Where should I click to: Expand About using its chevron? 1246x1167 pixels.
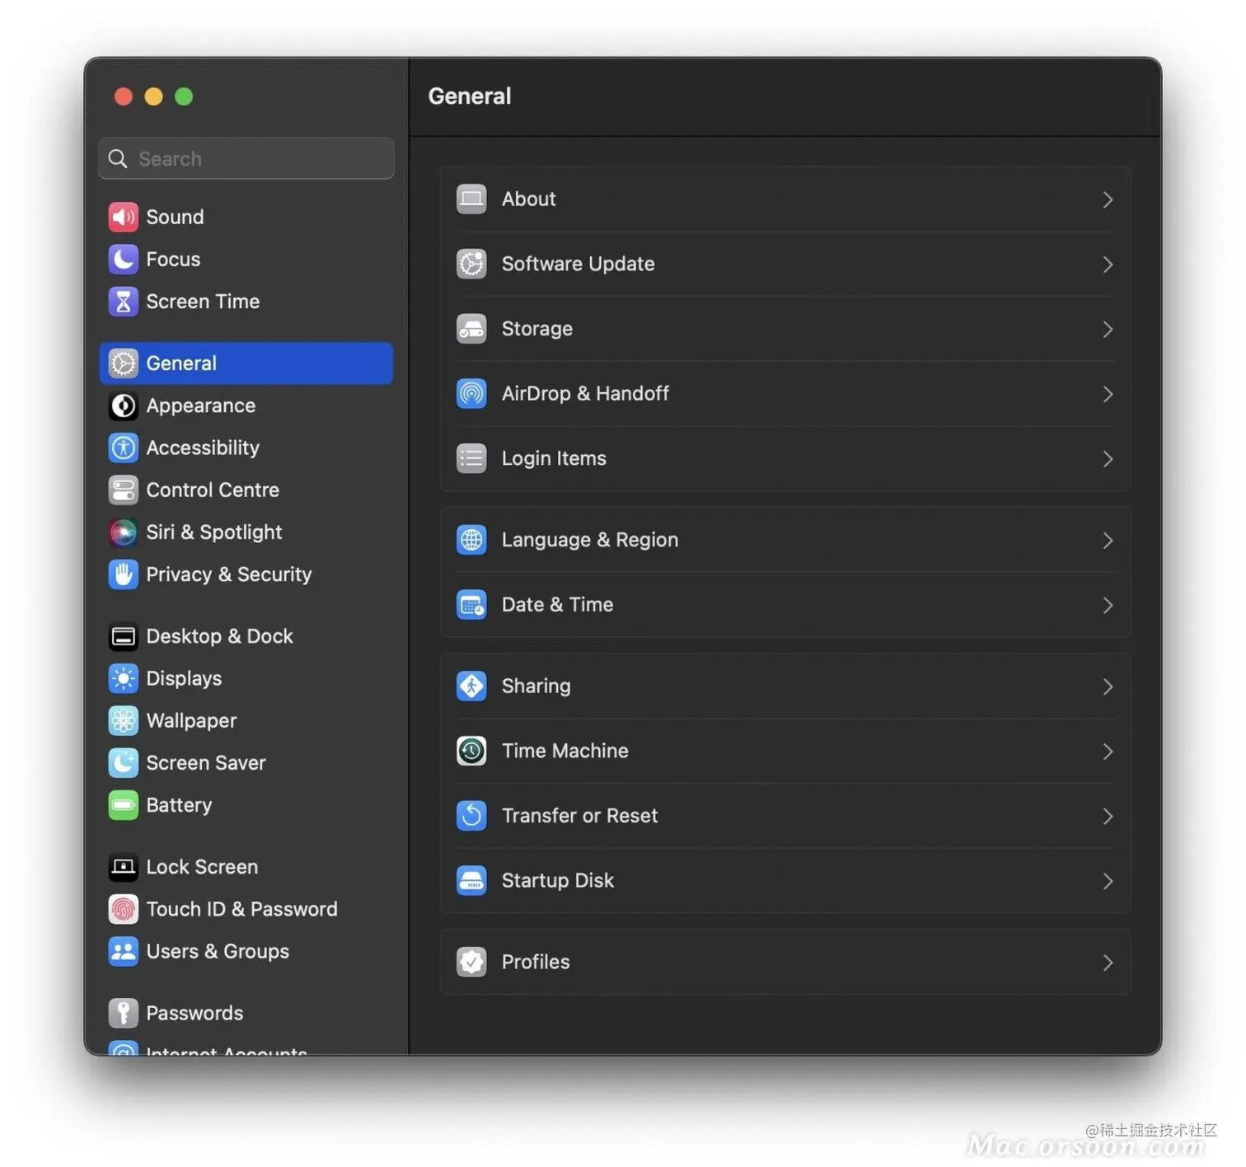(x=1108, y=199)
